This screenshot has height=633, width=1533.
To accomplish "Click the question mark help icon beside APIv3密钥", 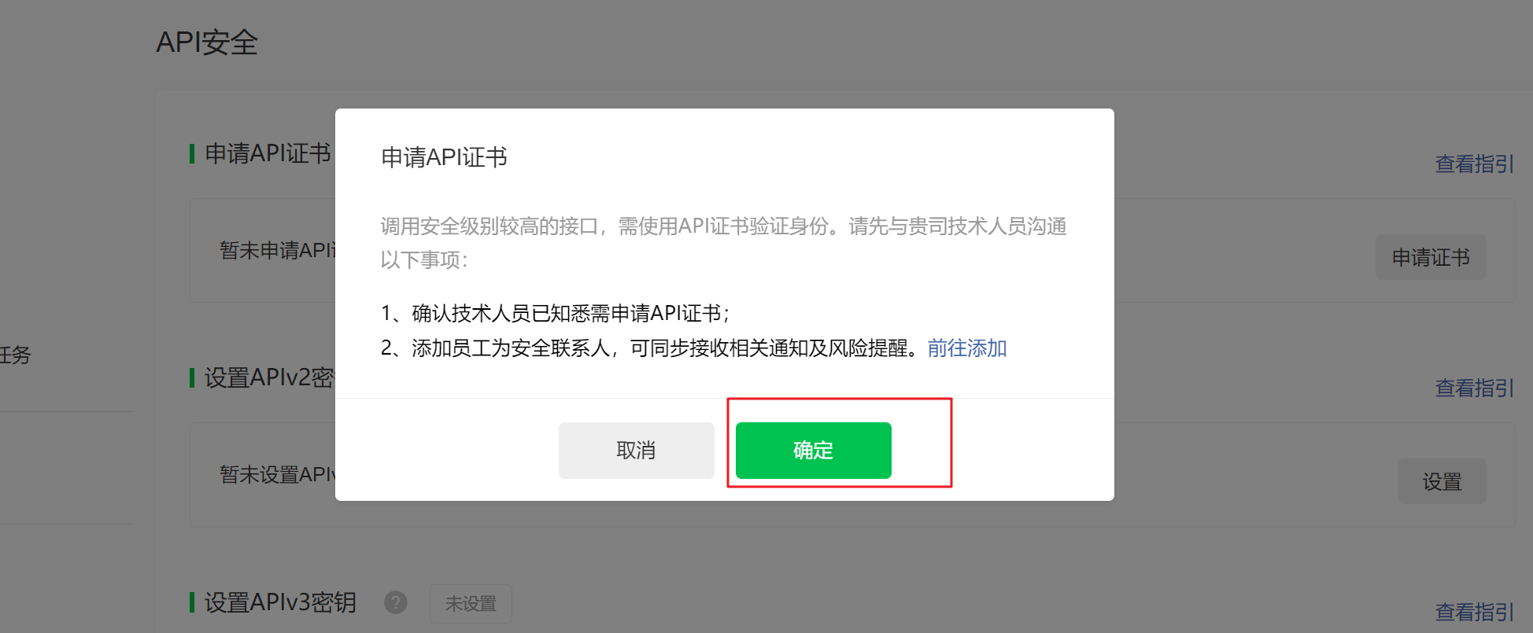I will pyautogui.click(x=396, y=602).
